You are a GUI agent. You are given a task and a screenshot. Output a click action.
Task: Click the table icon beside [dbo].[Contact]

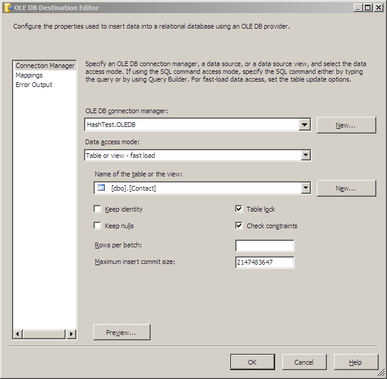point(101,188)
